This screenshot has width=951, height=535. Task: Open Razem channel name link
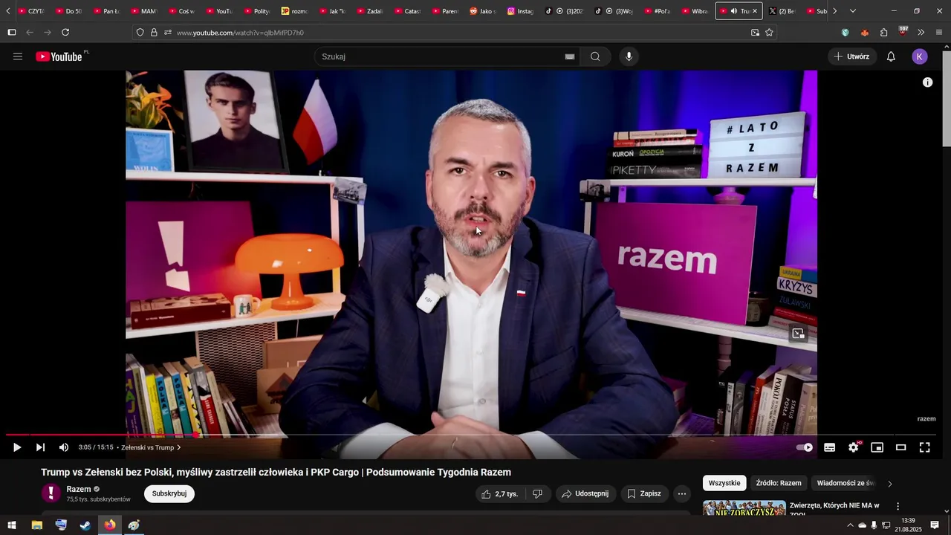click(79, 489)
